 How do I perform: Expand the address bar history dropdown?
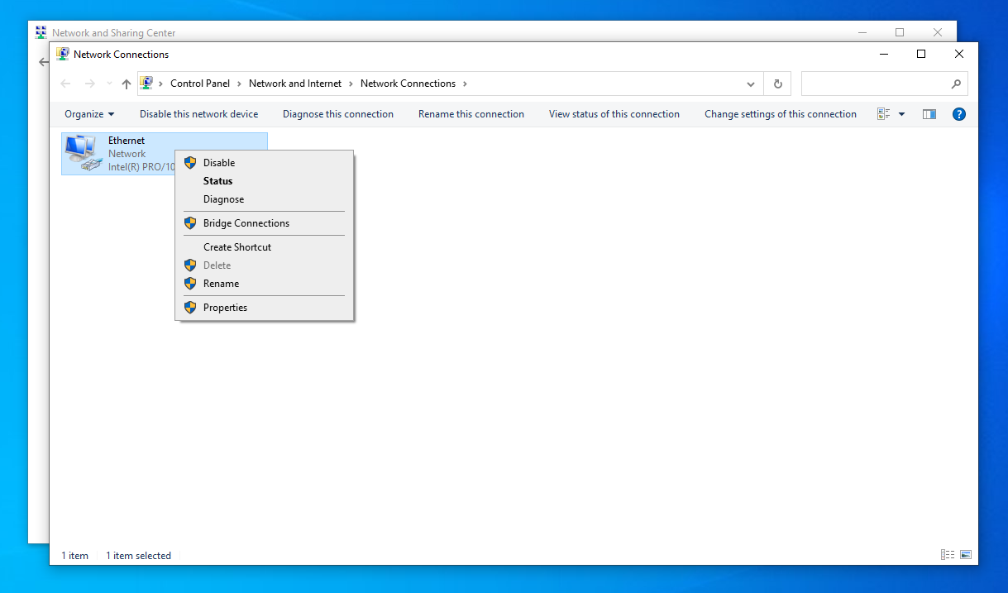pos(751,84)
